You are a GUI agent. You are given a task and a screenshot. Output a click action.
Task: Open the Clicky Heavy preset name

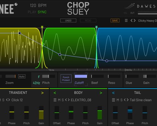click(x=148, y=21)
